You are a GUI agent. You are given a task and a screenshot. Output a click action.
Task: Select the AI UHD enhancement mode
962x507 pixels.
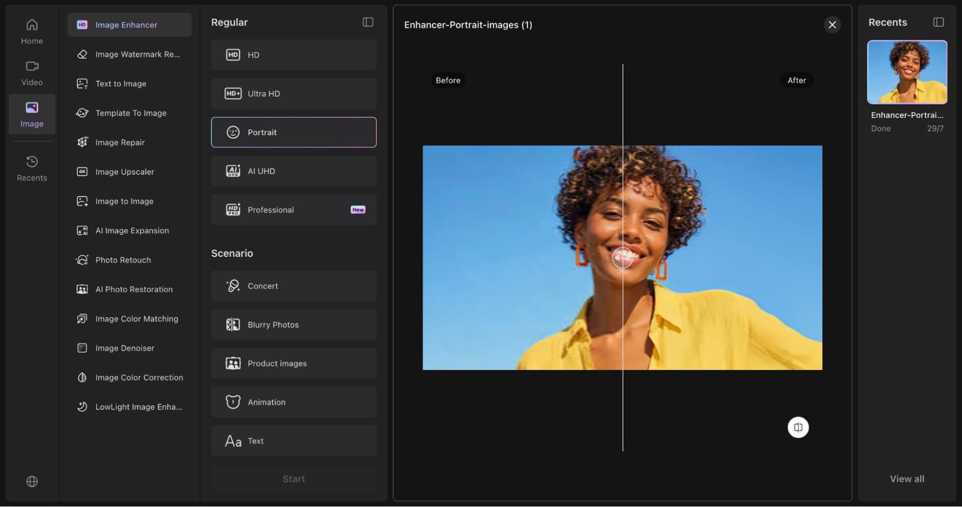click(294, 171)
